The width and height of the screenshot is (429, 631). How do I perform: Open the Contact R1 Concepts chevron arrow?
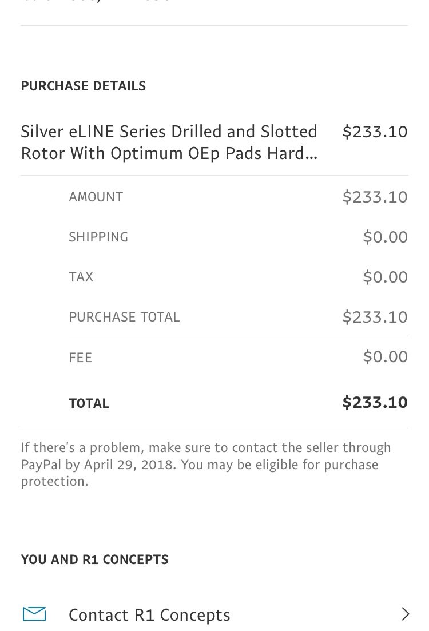tap(405, 614)
